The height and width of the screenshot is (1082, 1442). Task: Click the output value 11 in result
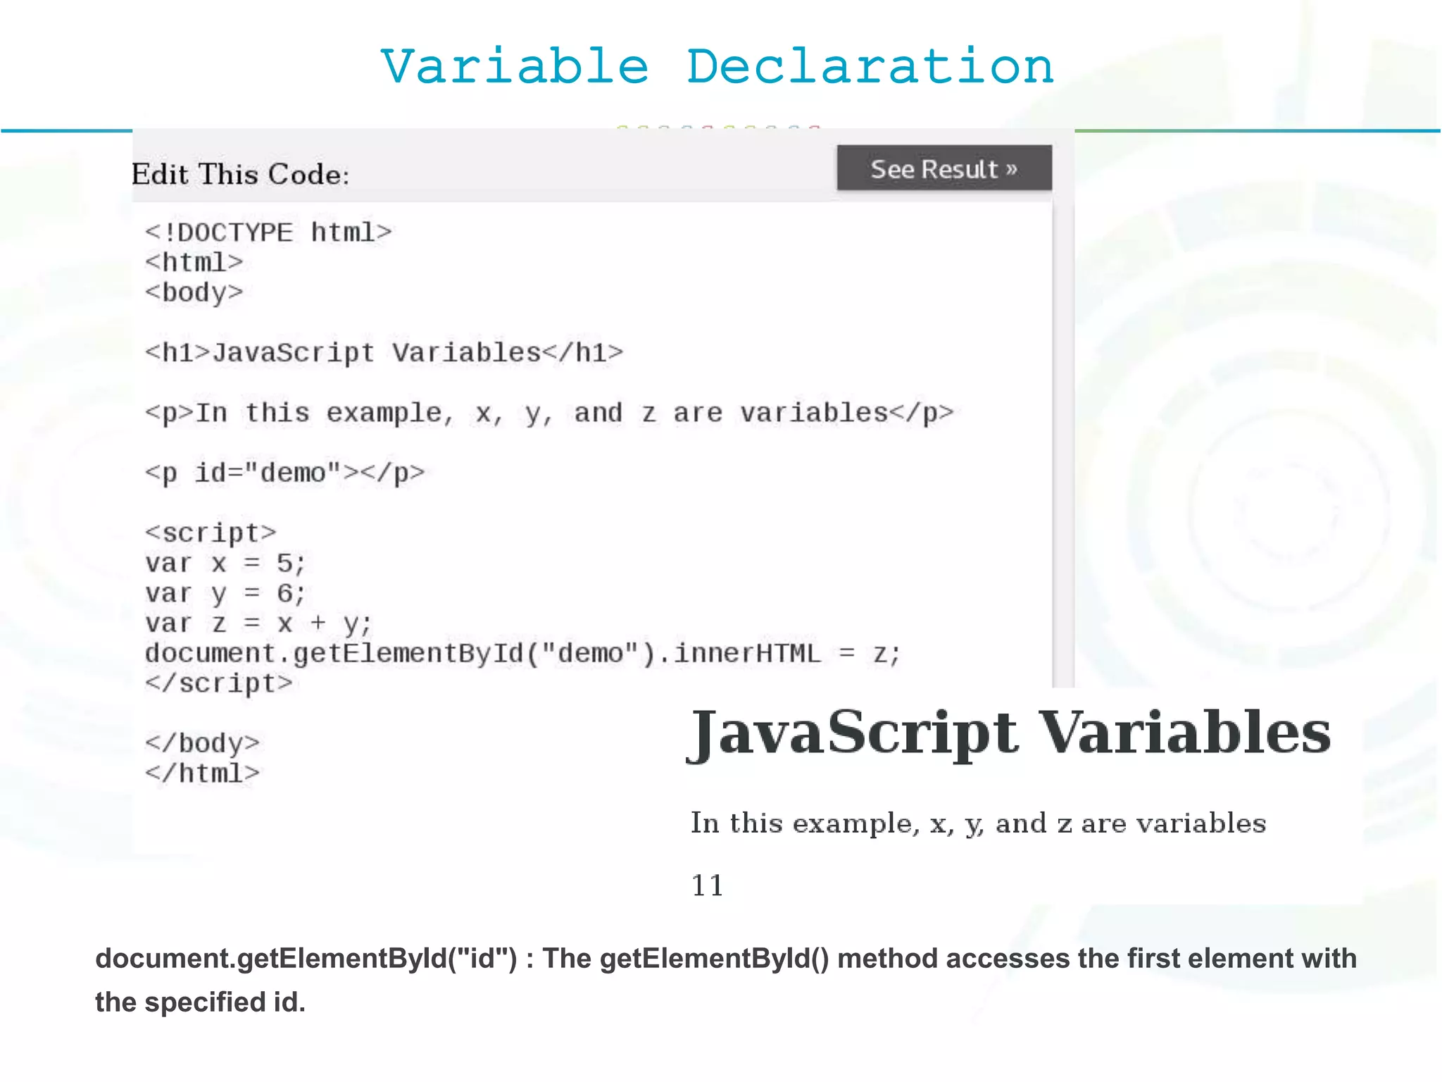pos(707,885)
